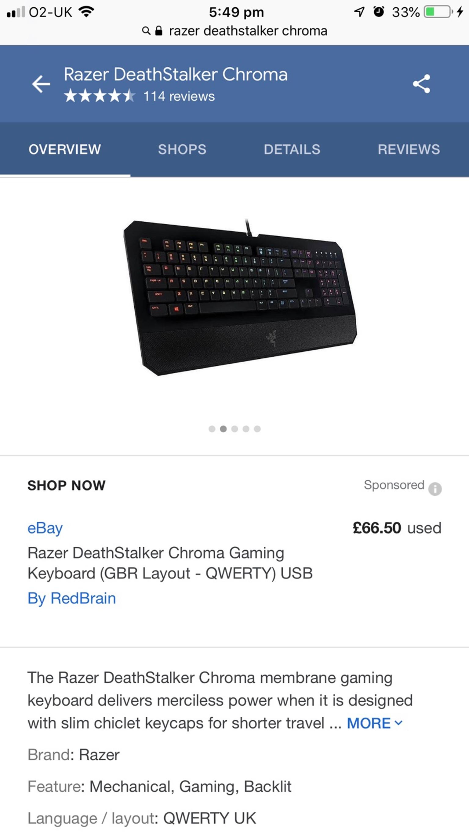This screenshot has width=469, height=835.
Task: Select the first image carousel dot
Action: (212, 429)
